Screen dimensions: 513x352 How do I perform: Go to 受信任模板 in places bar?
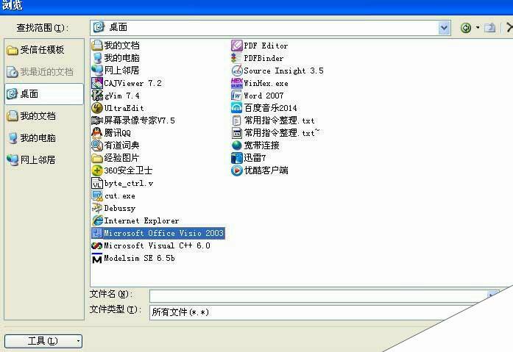[35, 50]
